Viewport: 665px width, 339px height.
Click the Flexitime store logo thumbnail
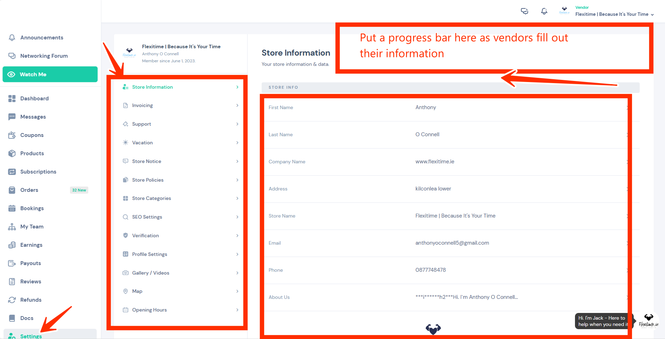pyautogui.click(x=129, y=53)
